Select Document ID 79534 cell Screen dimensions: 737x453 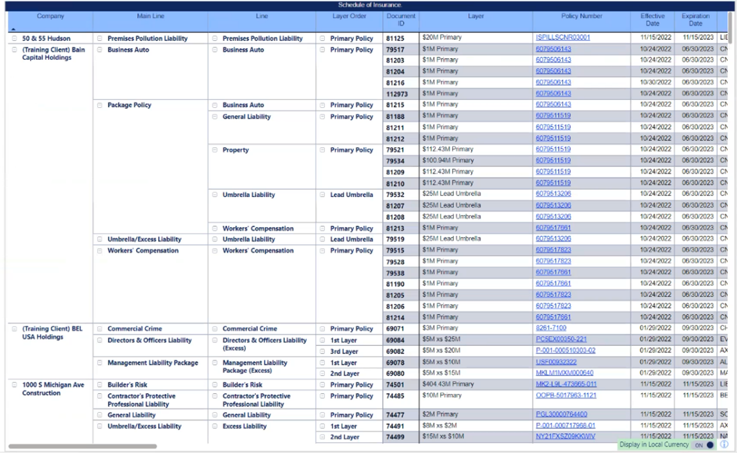click(x=401, y=161)
